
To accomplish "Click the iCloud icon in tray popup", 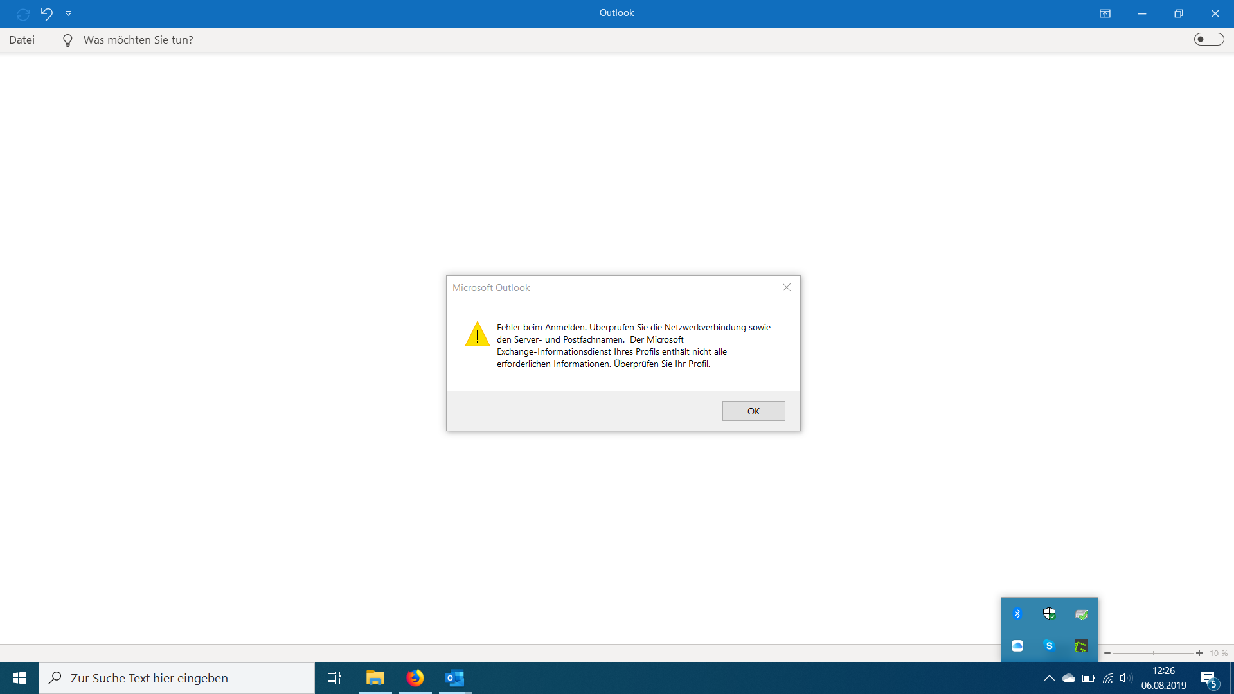I will (x=1017, y=646).
